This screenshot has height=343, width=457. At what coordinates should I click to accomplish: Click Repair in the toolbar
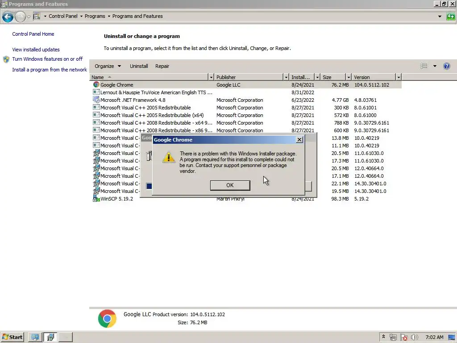pos(162,66)
